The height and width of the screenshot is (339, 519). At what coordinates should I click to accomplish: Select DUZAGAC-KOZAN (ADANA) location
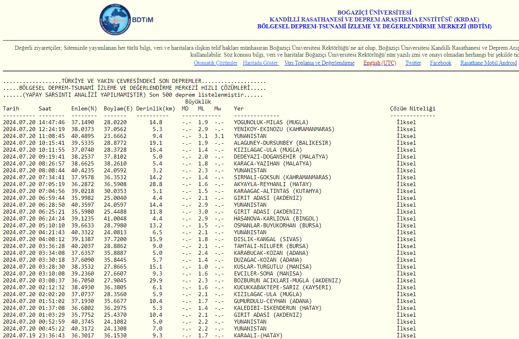[268, 260]
